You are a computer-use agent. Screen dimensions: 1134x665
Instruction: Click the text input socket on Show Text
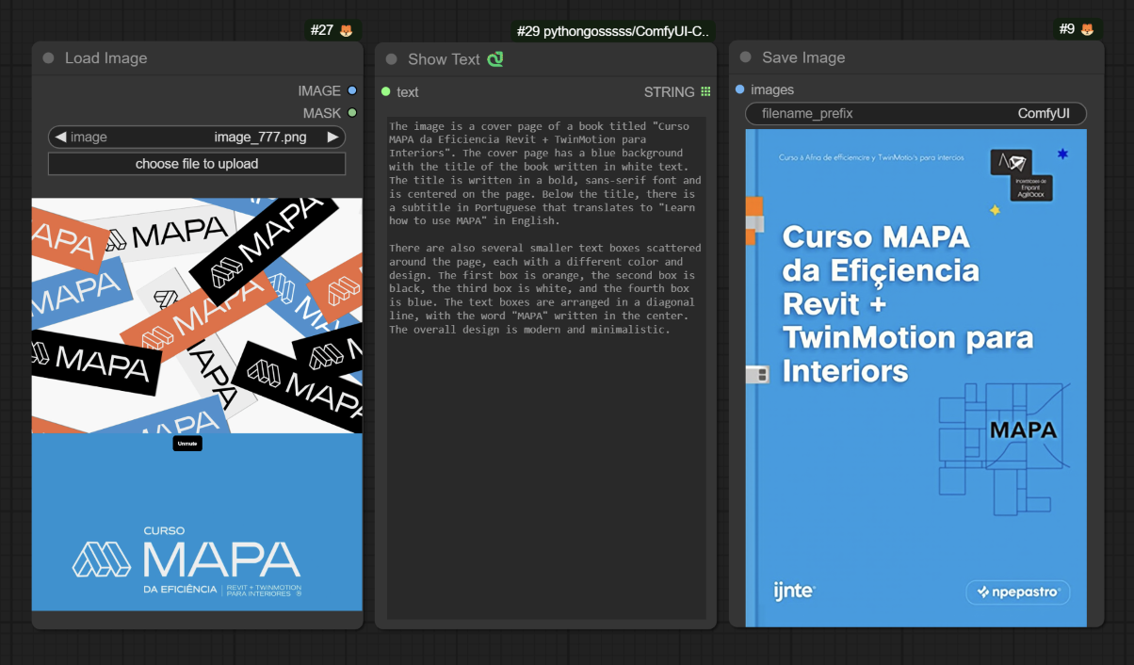(385, 91)
